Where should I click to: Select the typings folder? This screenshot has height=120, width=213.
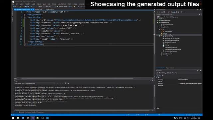(165, 33)
